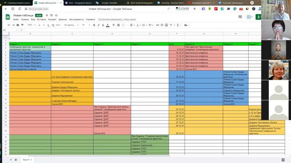The height and width of the screenshot is (163, 291).
Task: Open the cell borders tool
Action: (118, 25)
